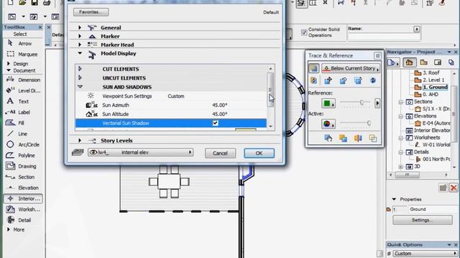This screenshot has width=460, height=258.
Task: Toggle Consider Solid Operations checkbox
Action: pos(304,32)
